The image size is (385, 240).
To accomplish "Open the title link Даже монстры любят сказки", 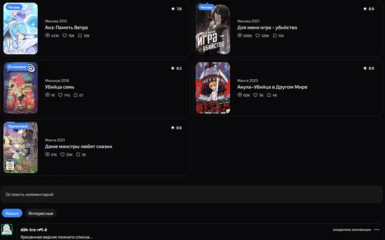I will click(x=79, y=146).
